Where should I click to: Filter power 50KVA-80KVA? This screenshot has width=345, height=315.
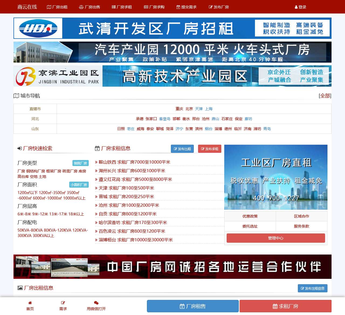click(30, 230)
